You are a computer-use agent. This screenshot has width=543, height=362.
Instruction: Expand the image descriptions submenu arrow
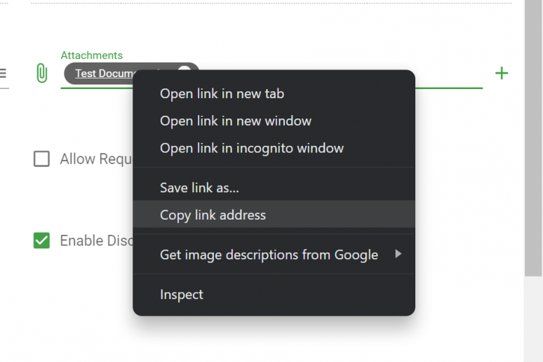(398, 255)
